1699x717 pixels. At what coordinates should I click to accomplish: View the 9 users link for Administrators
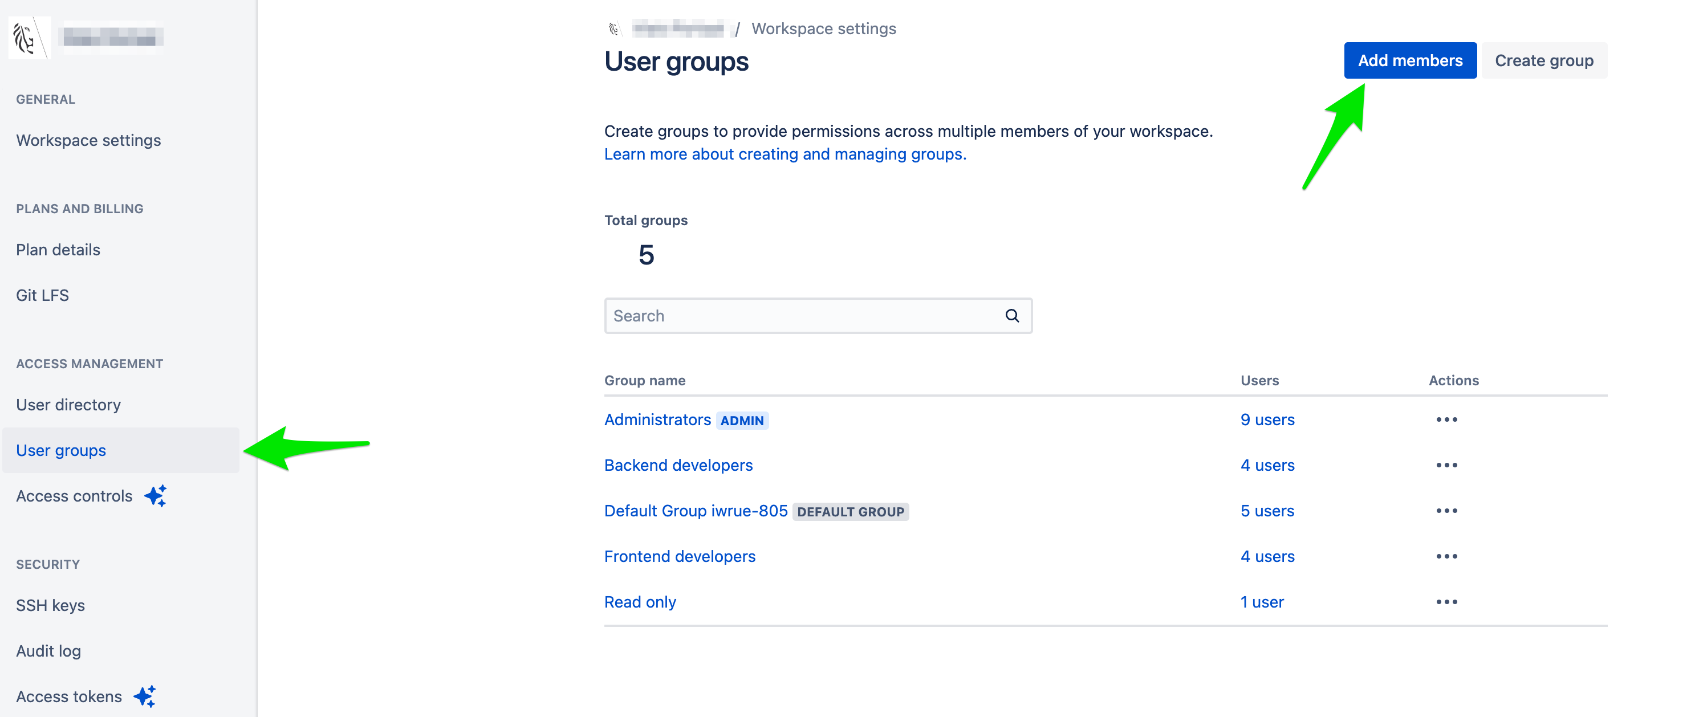1267,419
